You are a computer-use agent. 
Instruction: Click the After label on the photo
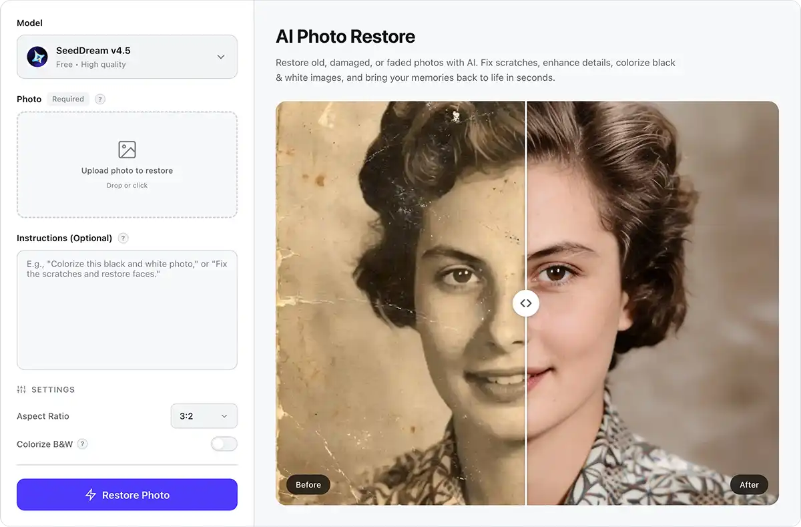point(749,484)
